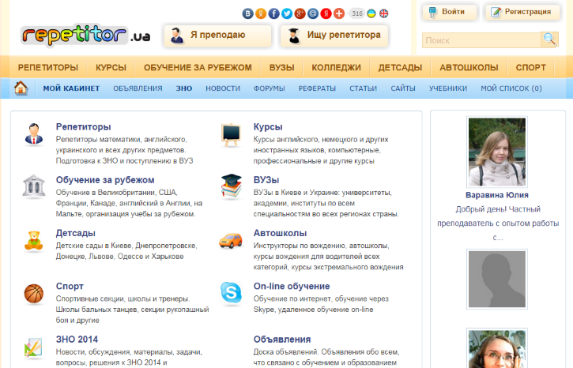This screenshot has height=368, width=573.
Task: Click the Odnoklassniki share icon
Action: coord(261,13)
